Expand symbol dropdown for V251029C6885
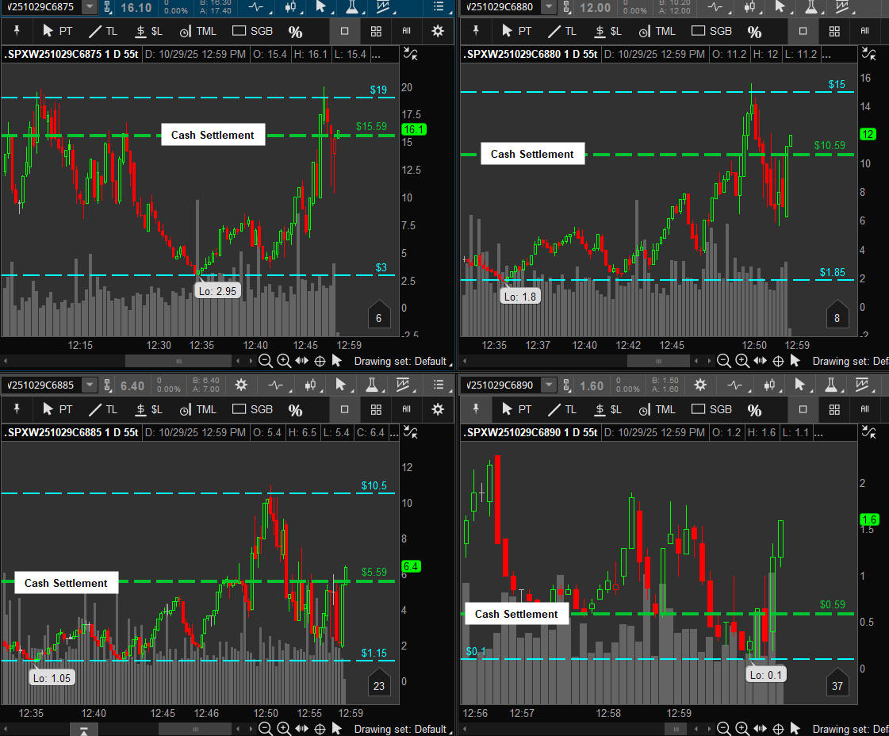This screenshot has height=736, width=889. click(x=90, y=385)
